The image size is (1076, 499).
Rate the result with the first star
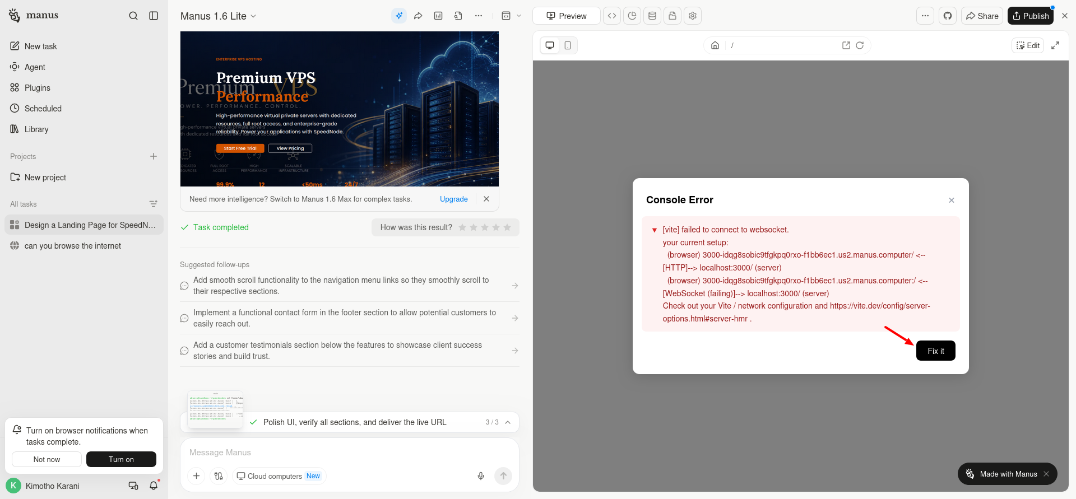pyautogui.click(x=462, y=227)
